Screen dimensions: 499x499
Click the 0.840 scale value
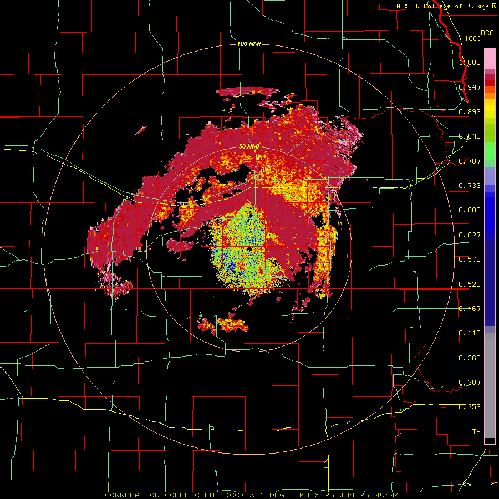tap(470, 136)
